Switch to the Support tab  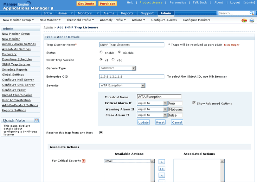pos(147,13)
